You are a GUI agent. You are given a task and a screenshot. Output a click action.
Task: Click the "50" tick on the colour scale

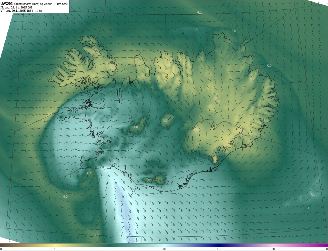(x=326, y=249)
